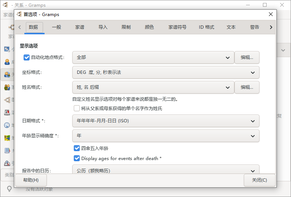
Task: Open Events calendar icon in sidebar
Action: 7,112
